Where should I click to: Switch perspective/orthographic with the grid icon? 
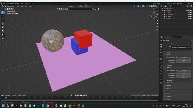[157, 30]
